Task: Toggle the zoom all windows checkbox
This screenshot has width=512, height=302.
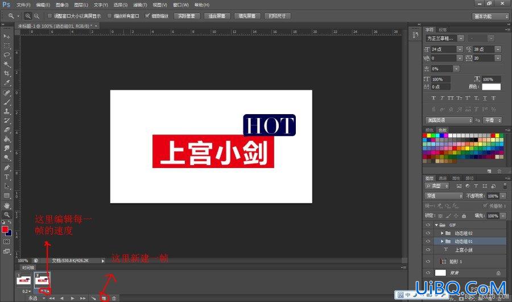Action: 109,16
